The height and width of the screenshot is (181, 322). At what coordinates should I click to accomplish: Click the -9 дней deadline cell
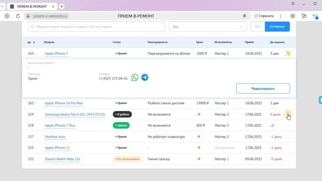[x=276, y=159]
